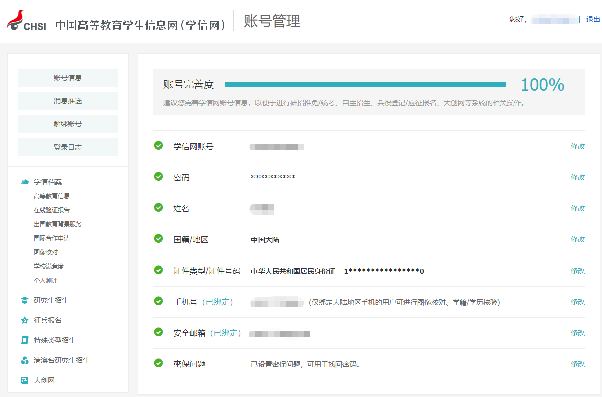Open the 账号信息 menu item

[68, 78]
